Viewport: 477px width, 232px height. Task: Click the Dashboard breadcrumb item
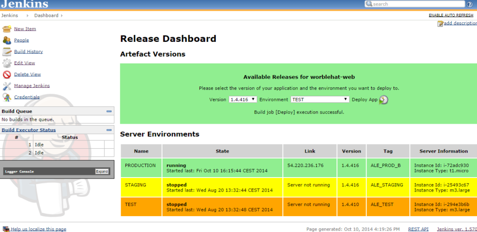46,15
